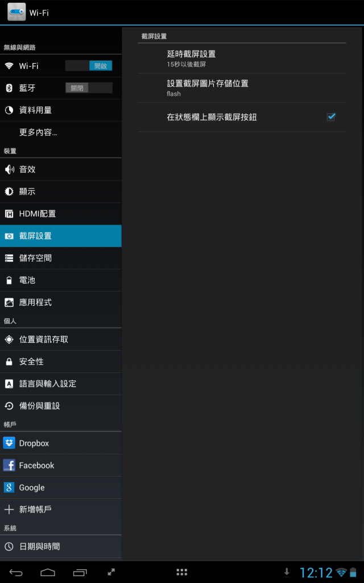Turn on the 藍牙 Bluetooth switch
Screen dimensions: 364x583
[x=89, y=88]
